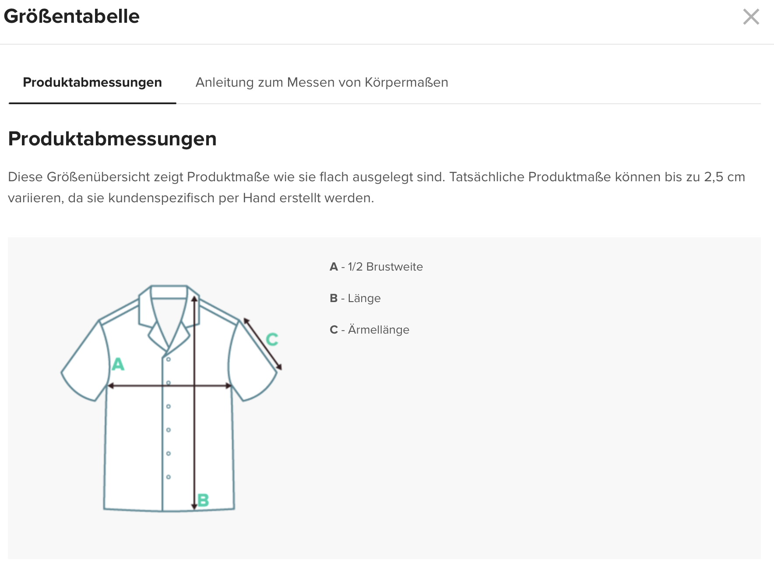Viewport: 774px width, 584px height.
Task: Click the Produktabmessungen section heading
Action: click(x=113, y=139)
